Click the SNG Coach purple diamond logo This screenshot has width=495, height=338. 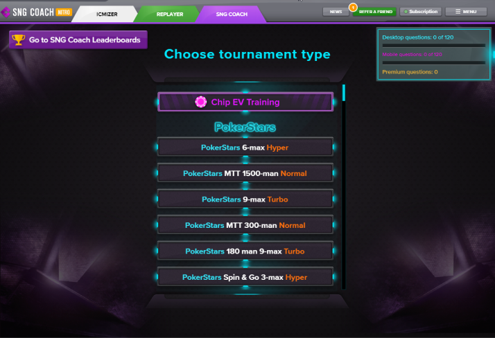click(6, 12)
